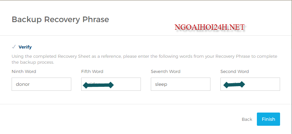Viewport: 292px width, 134px height.
Task: Click the Seventh Word field label
Action: click(x=165, y=71)
